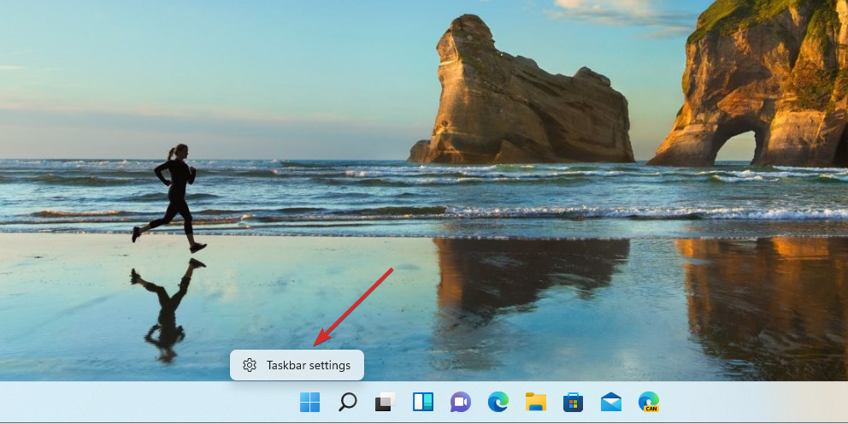The height and width of the screenshot is (424, 848).
Task: Launch Microsoft Edge from the taskbar
Action: [498, 402]
